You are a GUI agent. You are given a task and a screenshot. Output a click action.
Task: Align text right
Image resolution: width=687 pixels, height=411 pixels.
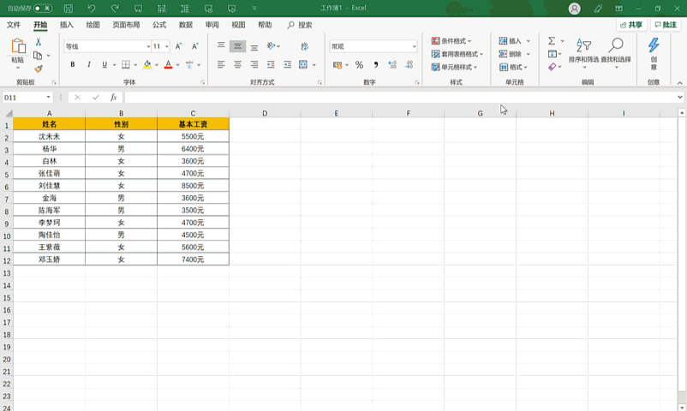pos(254,64)
